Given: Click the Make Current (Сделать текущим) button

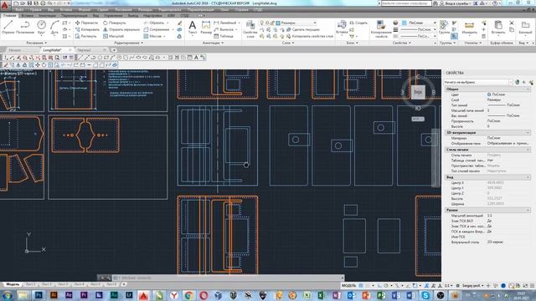Looking at the screenshot, I should 303,30.
